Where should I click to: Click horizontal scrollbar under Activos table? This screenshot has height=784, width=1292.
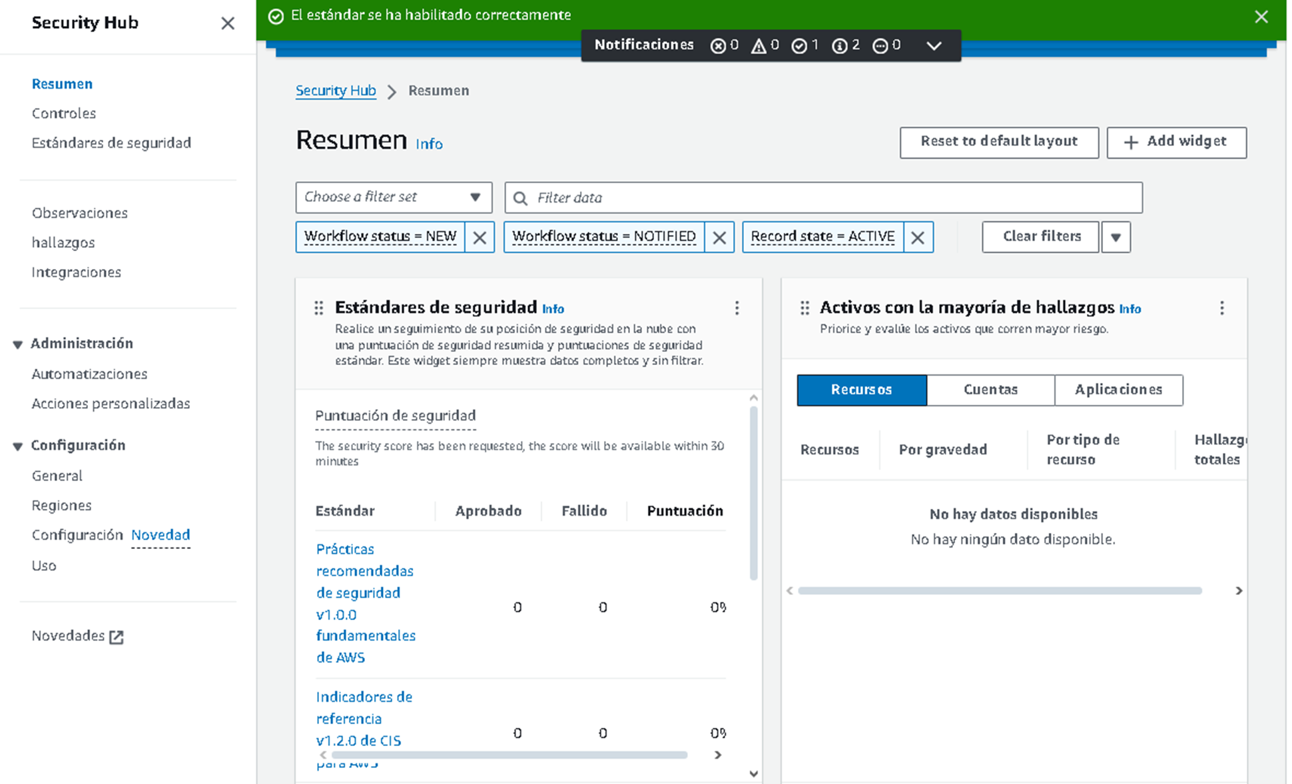click(x=999, y=591)
